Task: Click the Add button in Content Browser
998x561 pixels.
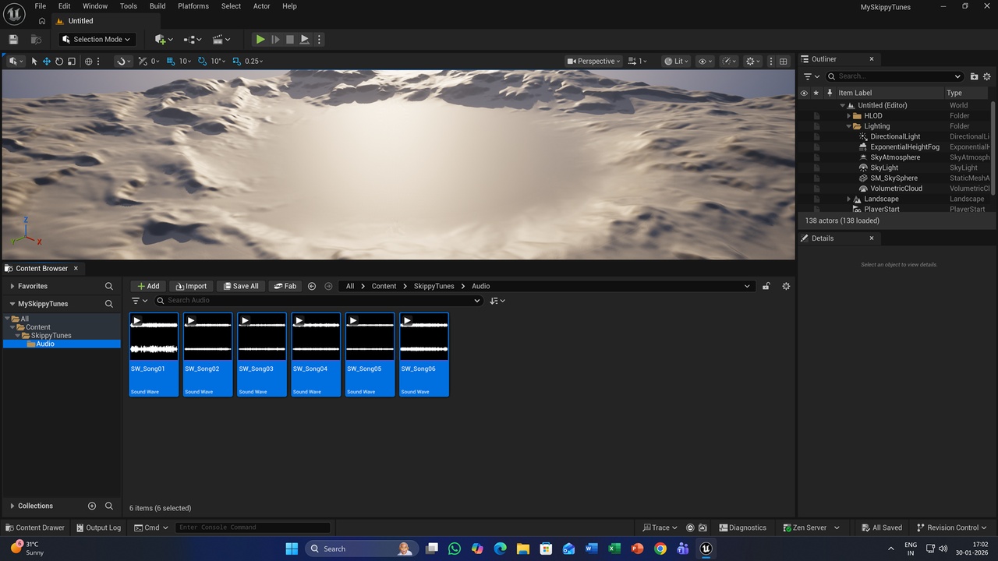Action: click(148, 286)
